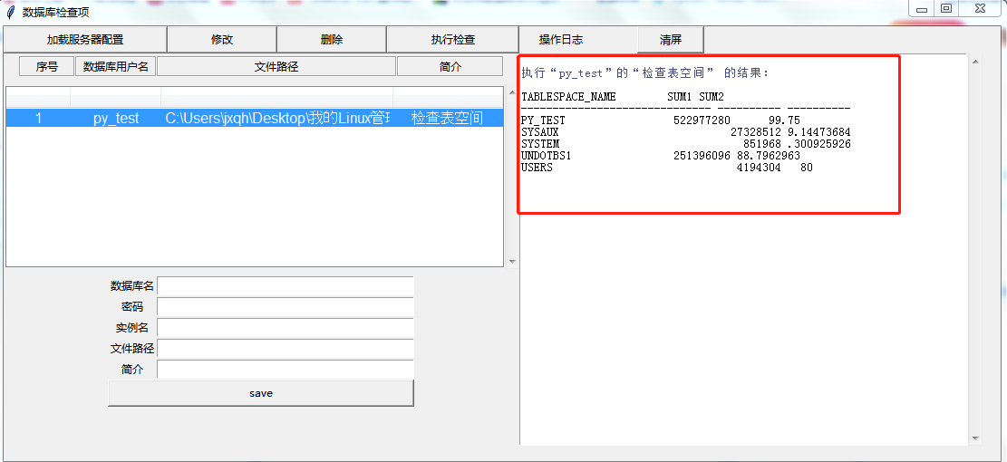
Task: Focus the 文件路径 input field
Action: tap(286, 349)
